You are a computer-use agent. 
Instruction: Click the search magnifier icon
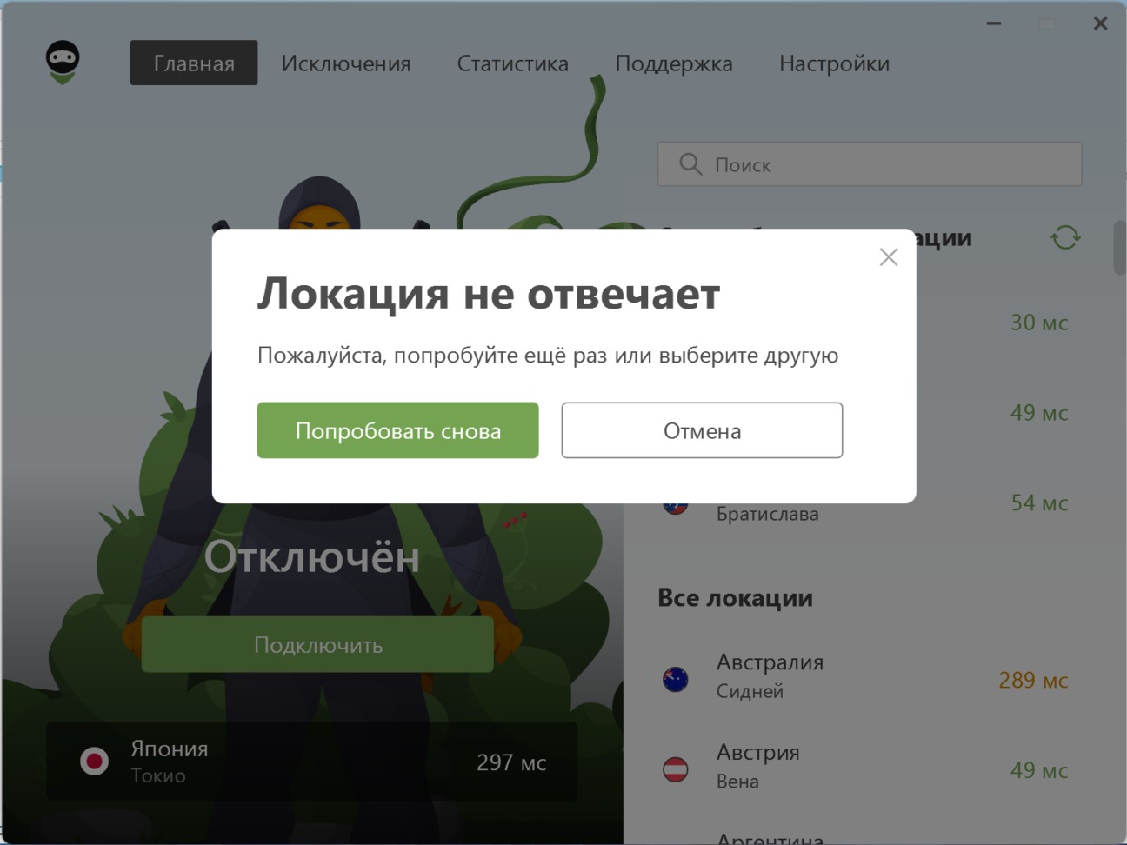[690, 164]
